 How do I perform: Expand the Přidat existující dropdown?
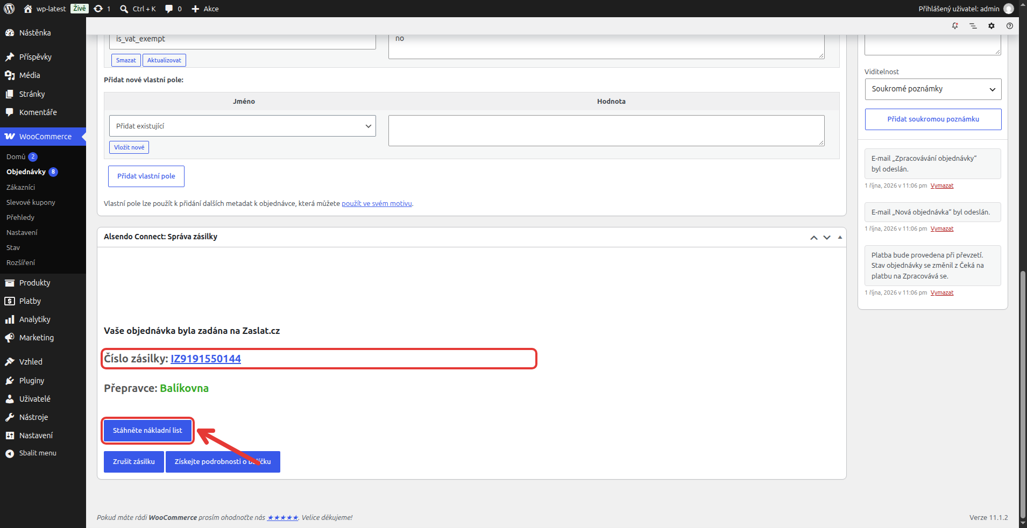point(243,126)
